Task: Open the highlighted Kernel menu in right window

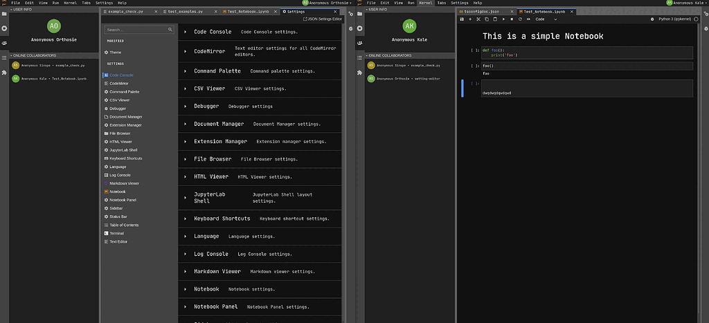Action: click(x=426, y=3)
